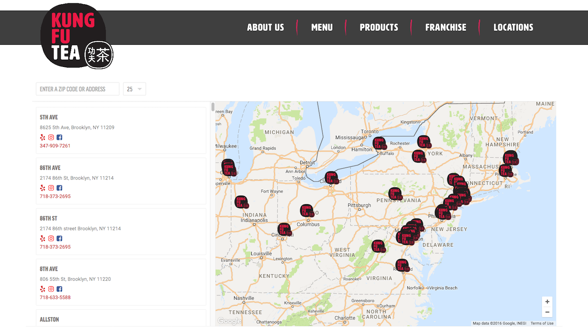Image resolution: width=588 pixels, height=331 pixels.
Task: Click address 806 55th St, Brooklyn
Action: 75,279
